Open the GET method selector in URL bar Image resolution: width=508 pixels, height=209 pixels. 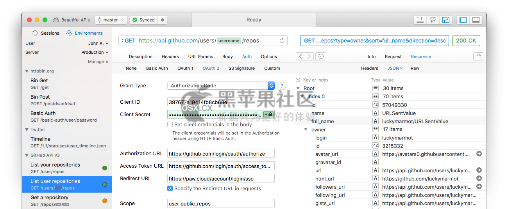coord(128,41)
